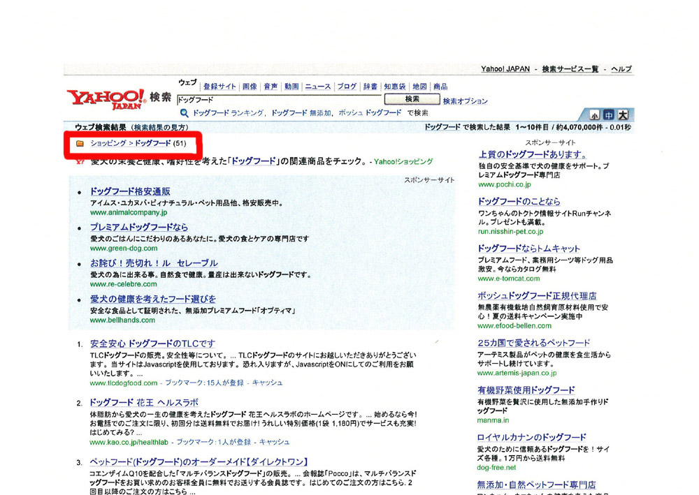Open sidebar ad 上質のドッグフードあります。
Viewport: 699px width, 495px height.
coord(533,154)
